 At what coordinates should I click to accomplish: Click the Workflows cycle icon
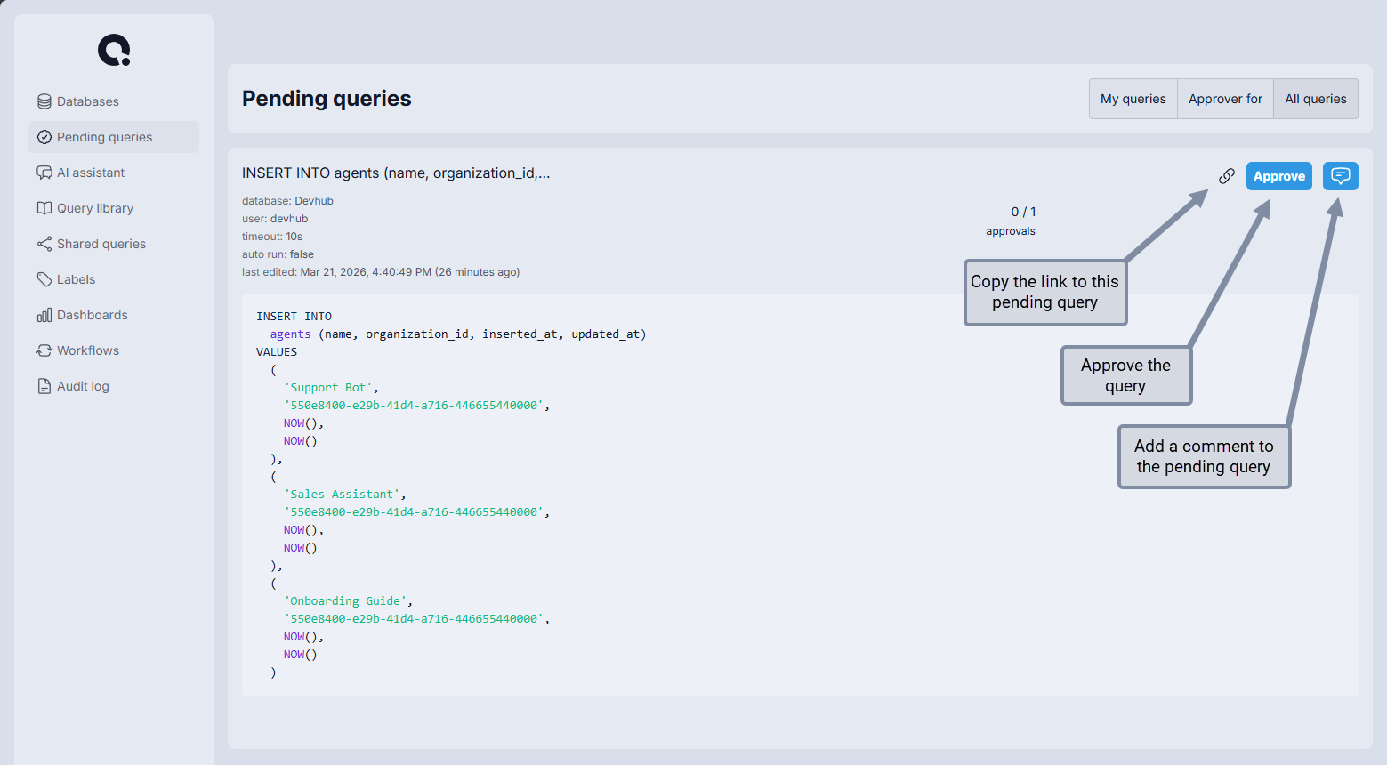[x=44, y=350]
